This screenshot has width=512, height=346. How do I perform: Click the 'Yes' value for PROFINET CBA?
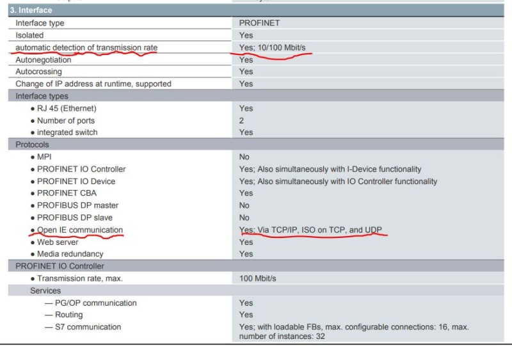[246, 193]
